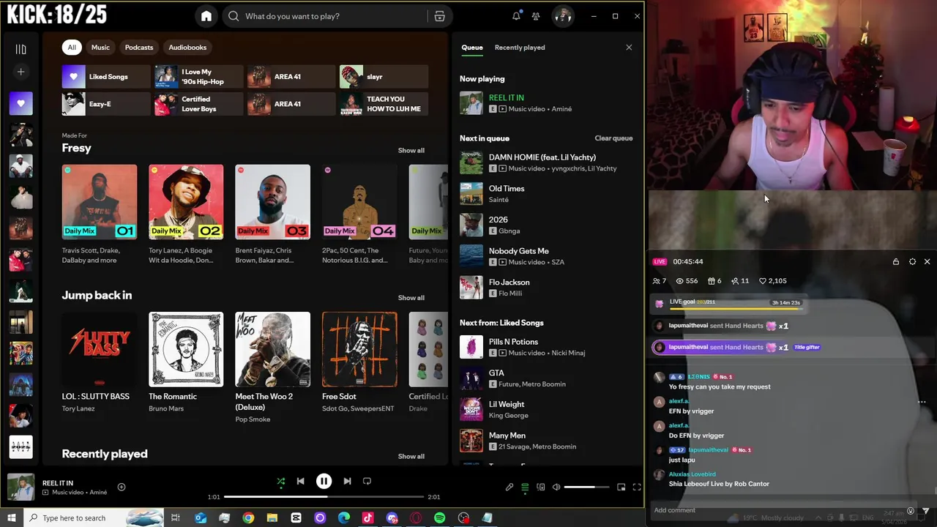937x527 pixels.
Task: Open Meet The Woo 2 (Deluxe) album
Action: [x=272, y=349]
